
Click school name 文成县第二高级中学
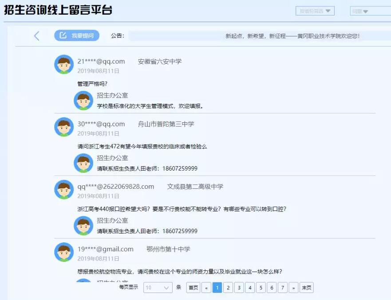[x=195, y=187]
